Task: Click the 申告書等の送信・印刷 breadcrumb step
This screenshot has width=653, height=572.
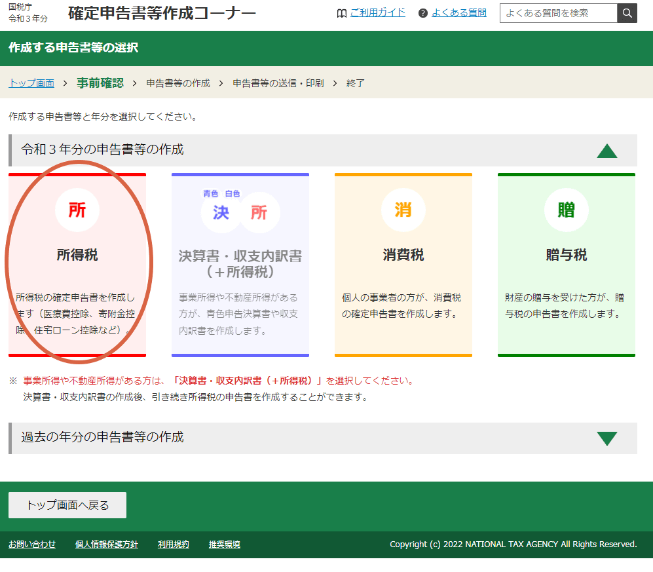Action: 278,83
